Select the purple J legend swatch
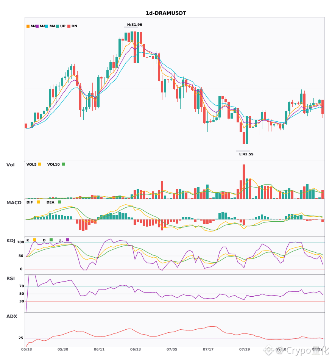The height and width of the screenshot is (360, 332). pyautogui.click(x=68, y=240)
